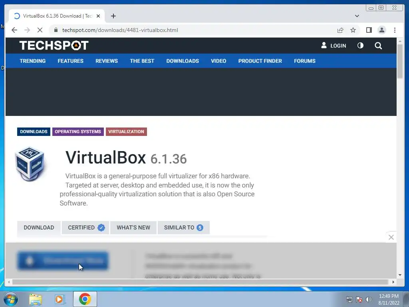Click the padlock site info icon
The width and height of the screenshot is (409, 307).
click(x=56, y=30)
